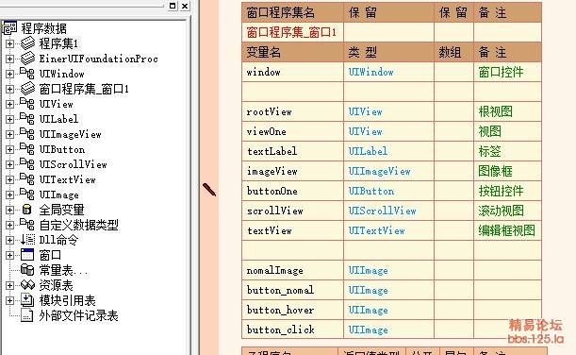The image size is (576, 355).
Task: Select 外部文件记录表 tree label
Action: click(x=78, y=315)
